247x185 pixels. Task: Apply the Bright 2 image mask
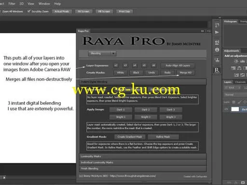pos(146,117)
